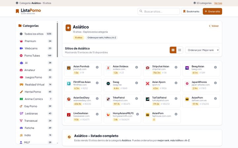Open info icon for Flirt4Free Asian card
The image size is (238, 148).
point(97,83)
